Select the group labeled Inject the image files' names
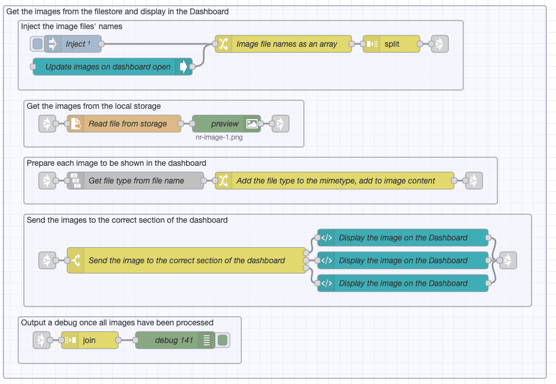Screen dimensions: 556x384 pyautogui.click(x=72, y=26)
